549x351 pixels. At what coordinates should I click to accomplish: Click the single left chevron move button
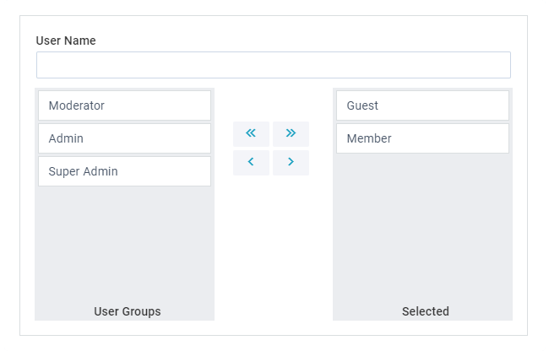coord(251,163)
